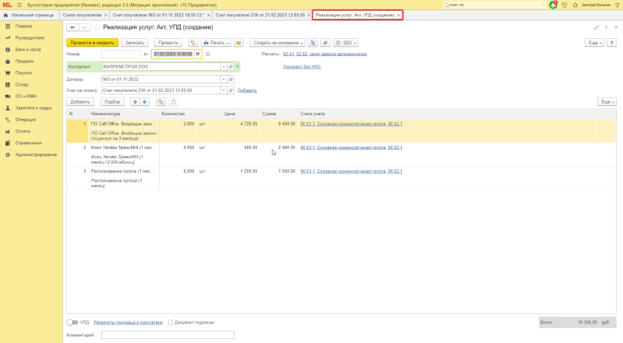The width and height of the screenshot is (623, 343).
Task: Show Дт/Кт postings icon
Action: (x=193, y=43)
